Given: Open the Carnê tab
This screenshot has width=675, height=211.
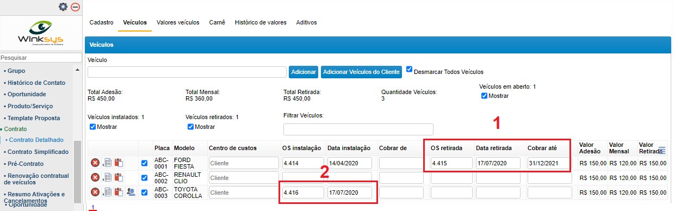Looking at the screenshot, I should (217, 22).
